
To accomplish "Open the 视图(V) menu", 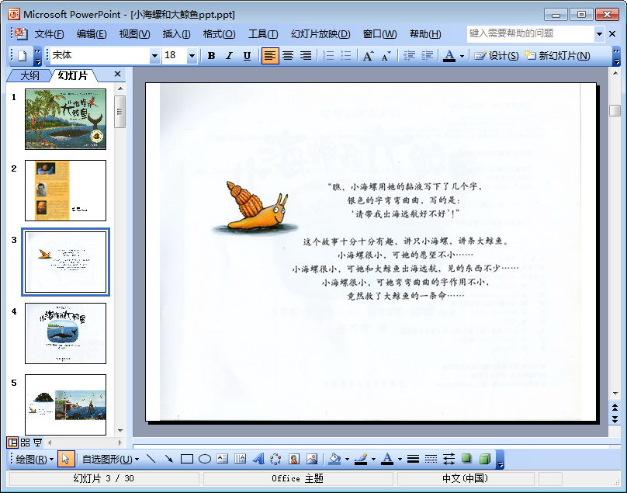I will coord(135,34).
